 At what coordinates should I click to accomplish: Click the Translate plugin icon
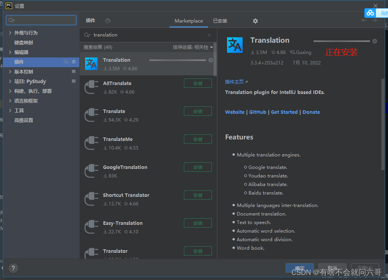(x=91, y=115)
